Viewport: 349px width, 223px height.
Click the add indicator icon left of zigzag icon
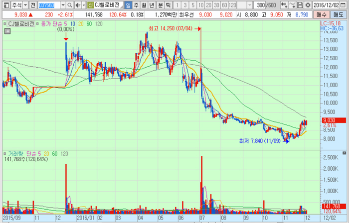pos(283,4)
